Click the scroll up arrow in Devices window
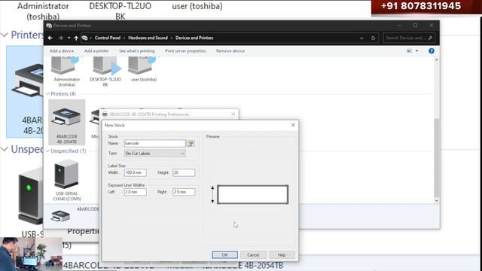The width and height of the screenshot is (482, 271). [x=437, y=60]
